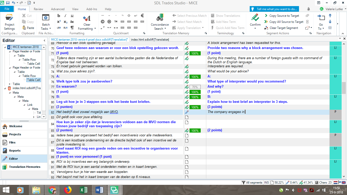
Task: Open the Help tab
Action: (108, 9)
